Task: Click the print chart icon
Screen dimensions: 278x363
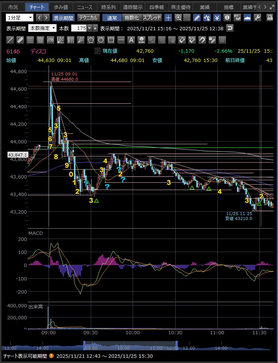Action: pos(270,18)
